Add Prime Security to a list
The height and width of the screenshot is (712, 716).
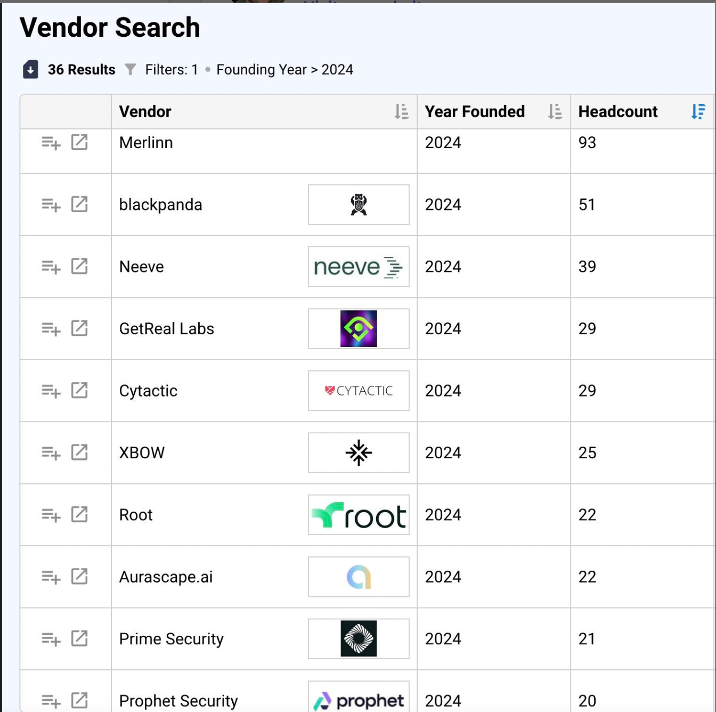point(51,640)
